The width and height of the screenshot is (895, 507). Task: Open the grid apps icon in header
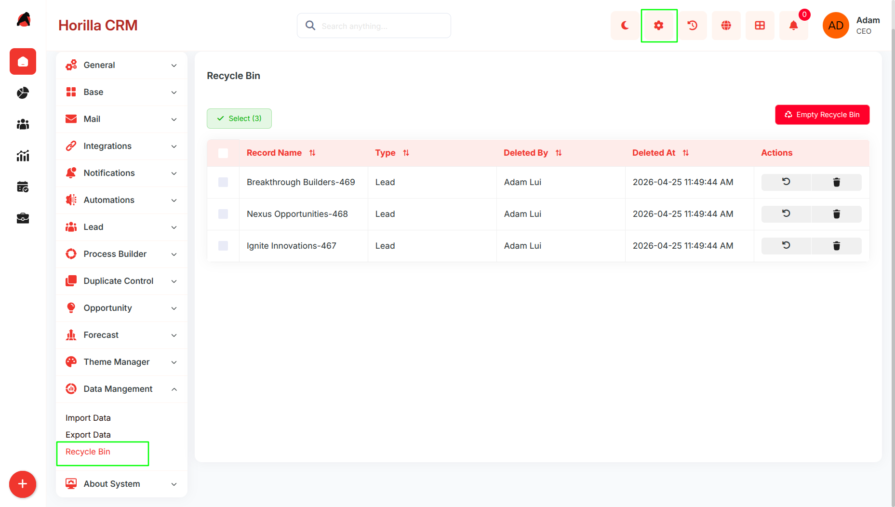coord(760,26)
